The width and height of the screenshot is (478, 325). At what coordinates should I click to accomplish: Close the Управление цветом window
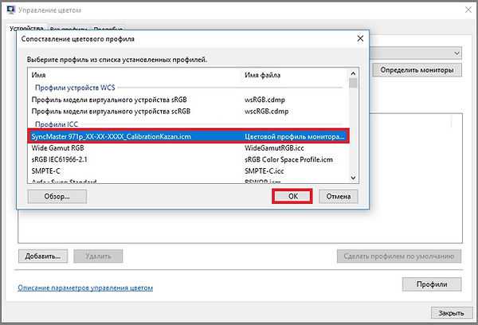pyautogui.click(x=468, y=10)
